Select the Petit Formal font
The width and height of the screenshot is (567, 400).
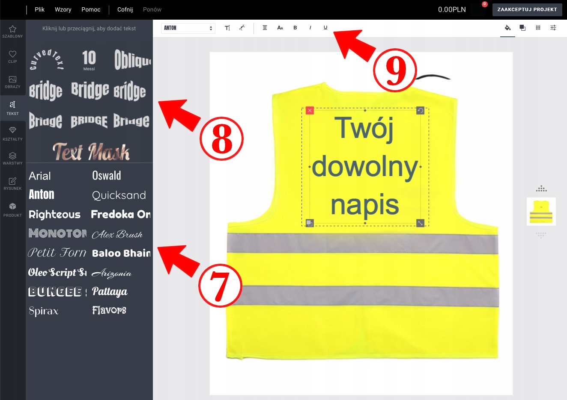click(x=57, y=253)
